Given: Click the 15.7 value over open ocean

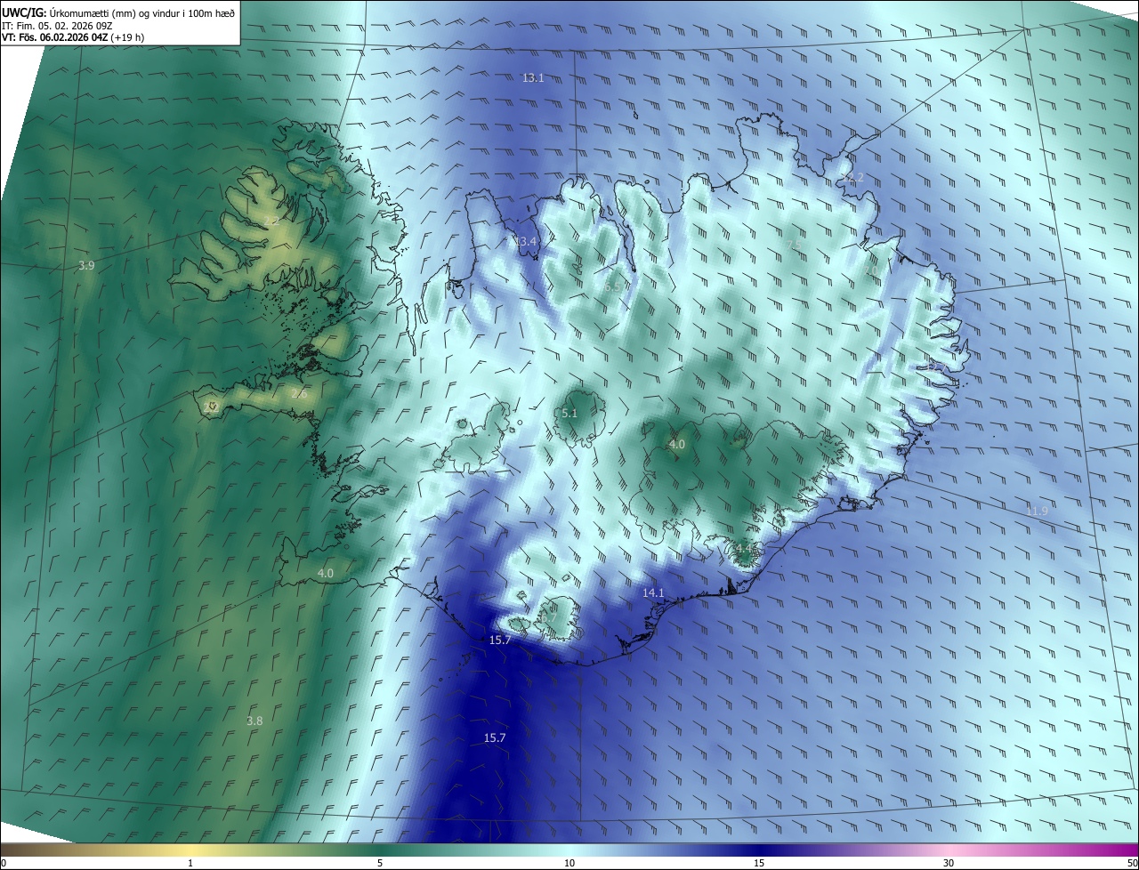Looking at the screenshot, I should click(x=495, y=738).
